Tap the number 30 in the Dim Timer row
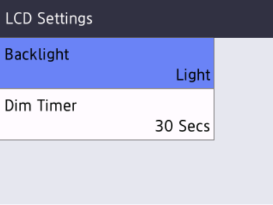Screen dimensions: 273x205 [164, 126]
